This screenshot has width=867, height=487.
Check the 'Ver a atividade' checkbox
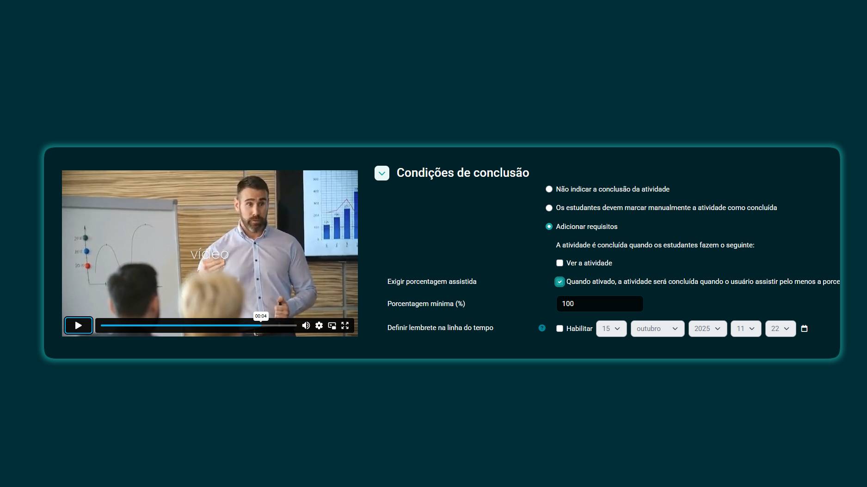click(560, 263)
